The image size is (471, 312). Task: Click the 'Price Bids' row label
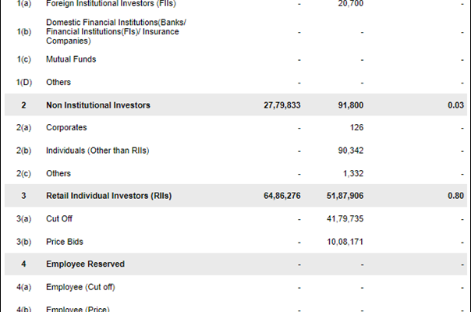click(65, 242)
